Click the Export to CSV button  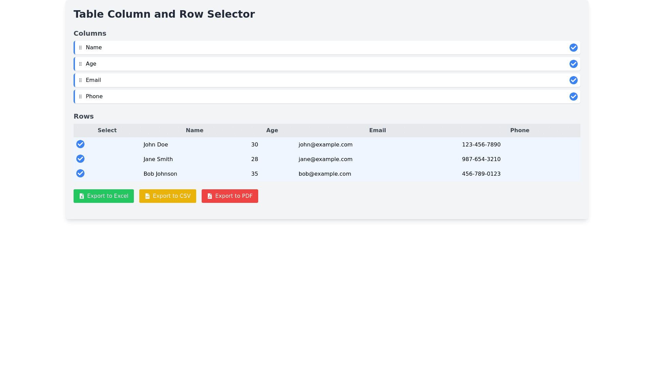coord(168,196)
